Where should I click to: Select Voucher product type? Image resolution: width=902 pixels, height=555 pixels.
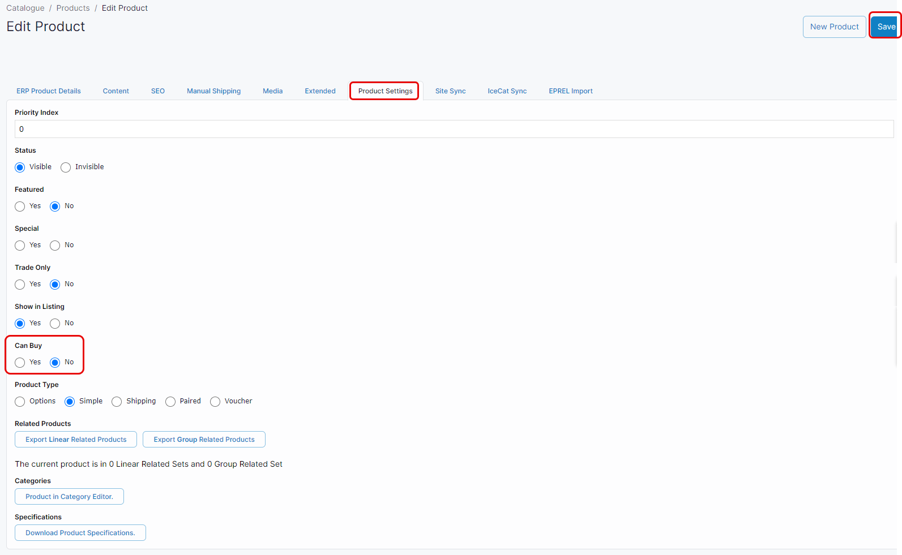point(215,402)
